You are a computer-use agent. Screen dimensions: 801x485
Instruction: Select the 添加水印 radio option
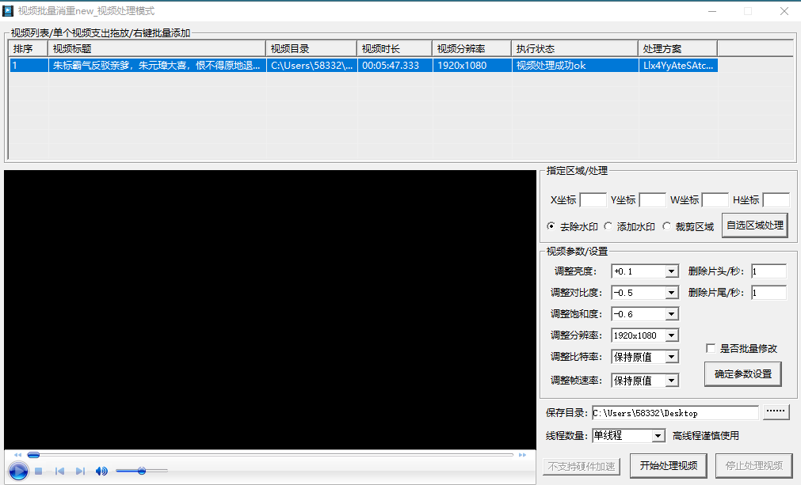point(608,225)
